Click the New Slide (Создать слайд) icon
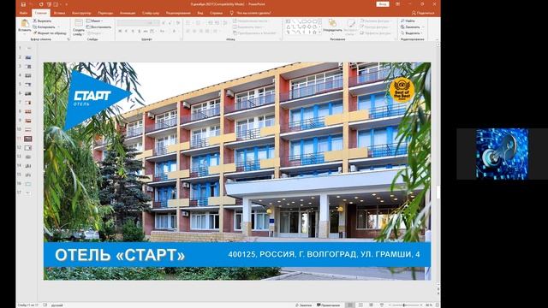Screen dimensions: 548x308 click(79, 23)
